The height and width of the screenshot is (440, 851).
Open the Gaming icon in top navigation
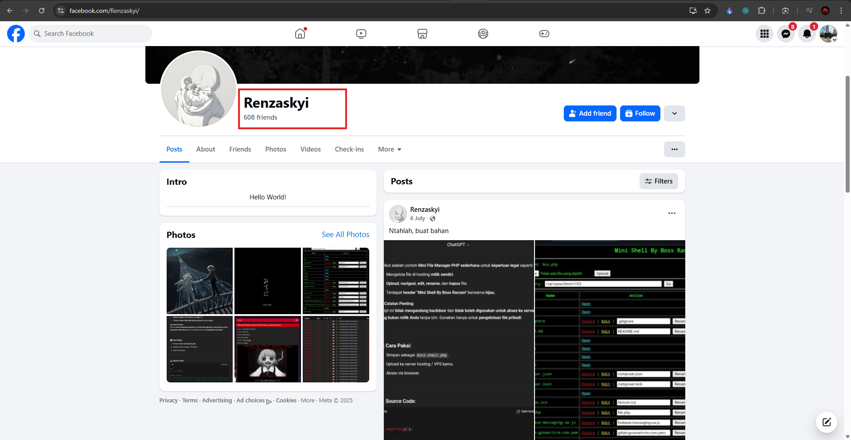544,34
